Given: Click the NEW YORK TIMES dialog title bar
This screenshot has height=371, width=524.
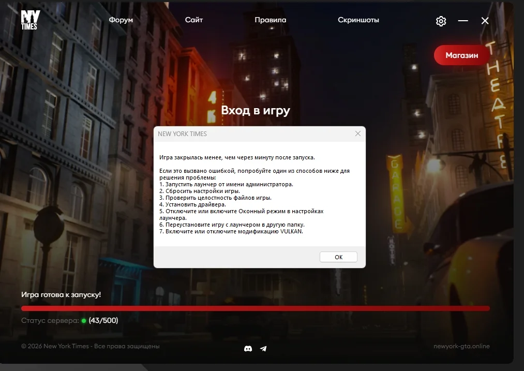Looking at the screenshot, I should [248, 133].
